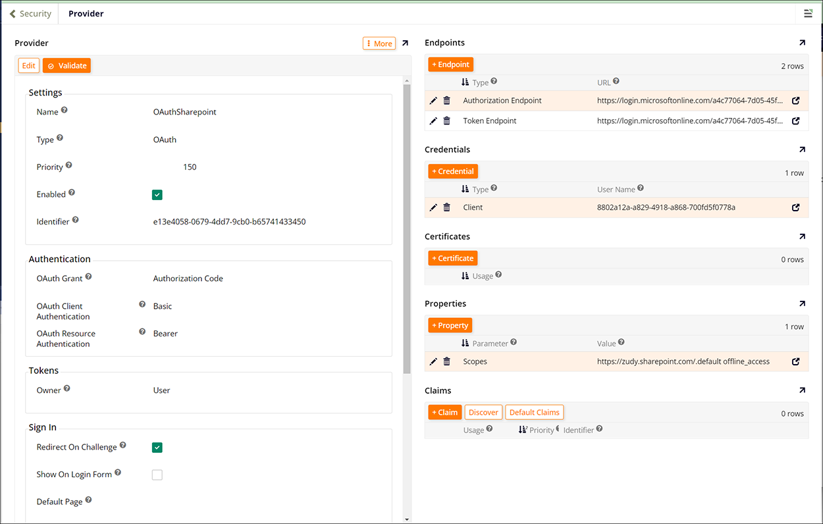Delete the Client credential

click(447, 207)
